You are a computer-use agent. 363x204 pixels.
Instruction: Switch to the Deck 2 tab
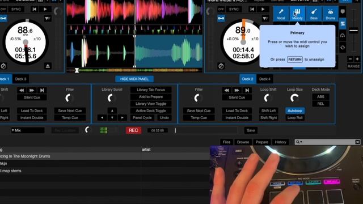pos(247,79)
